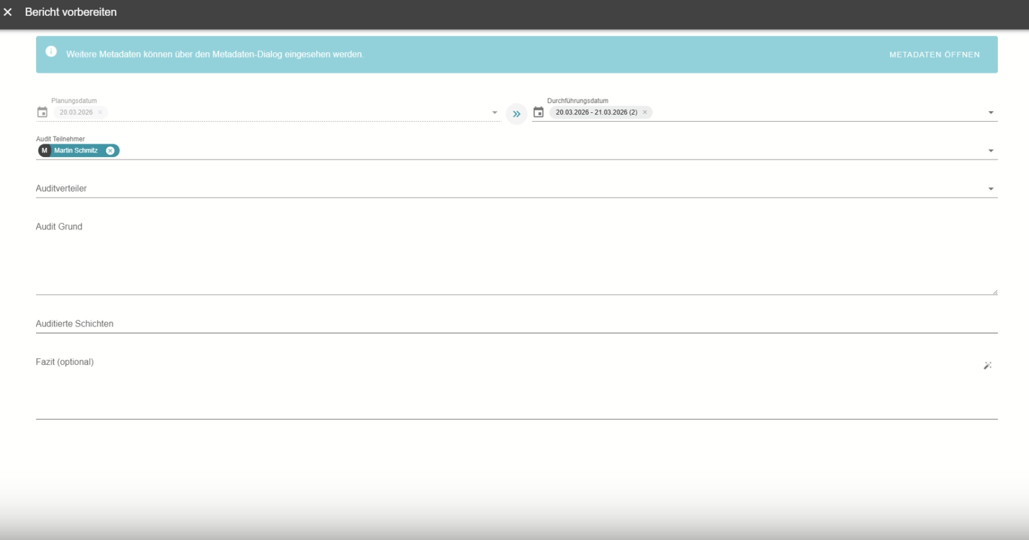Expand the Durchführungsdatum dropdown arrow
The height and width of the screenshot is (540, 1029).
[x=991, y=113]
